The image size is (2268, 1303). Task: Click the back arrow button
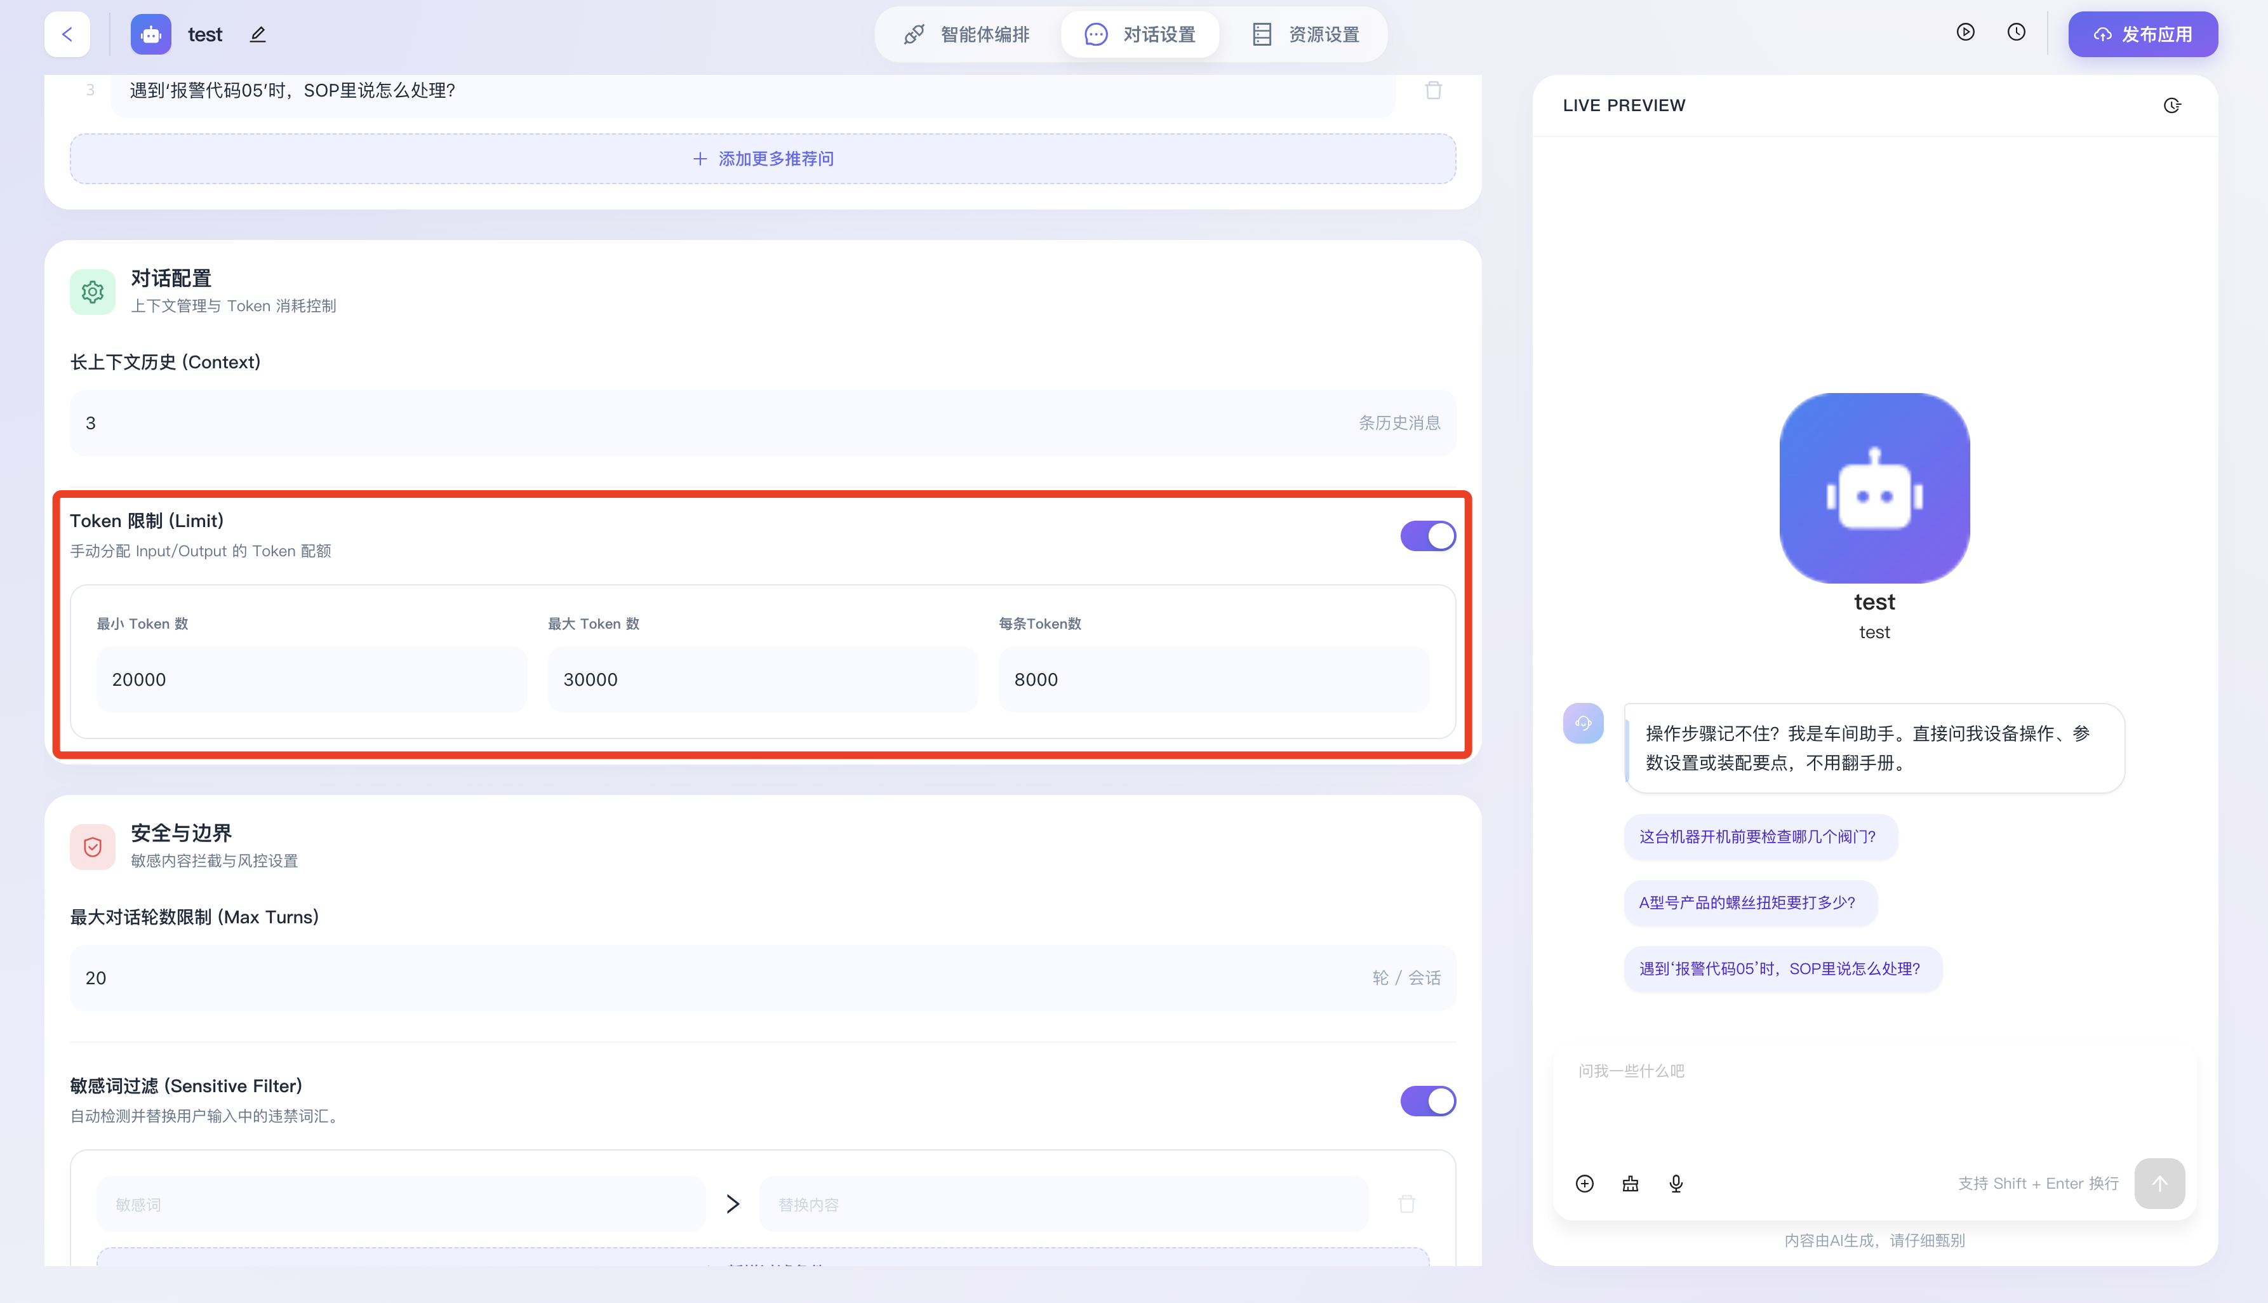[67, 34]
